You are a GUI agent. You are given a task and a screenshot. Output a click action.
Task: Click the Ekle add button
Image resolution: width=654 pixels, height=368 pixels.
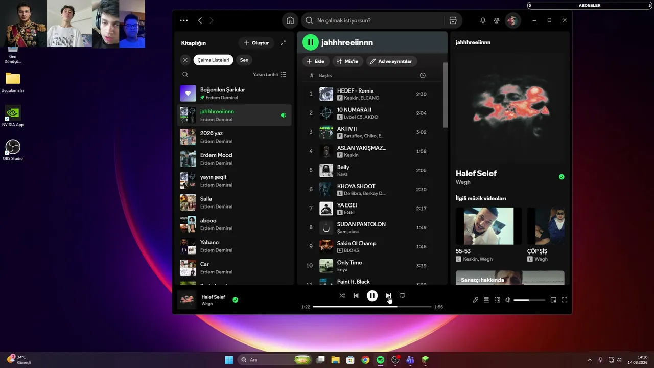316,61
